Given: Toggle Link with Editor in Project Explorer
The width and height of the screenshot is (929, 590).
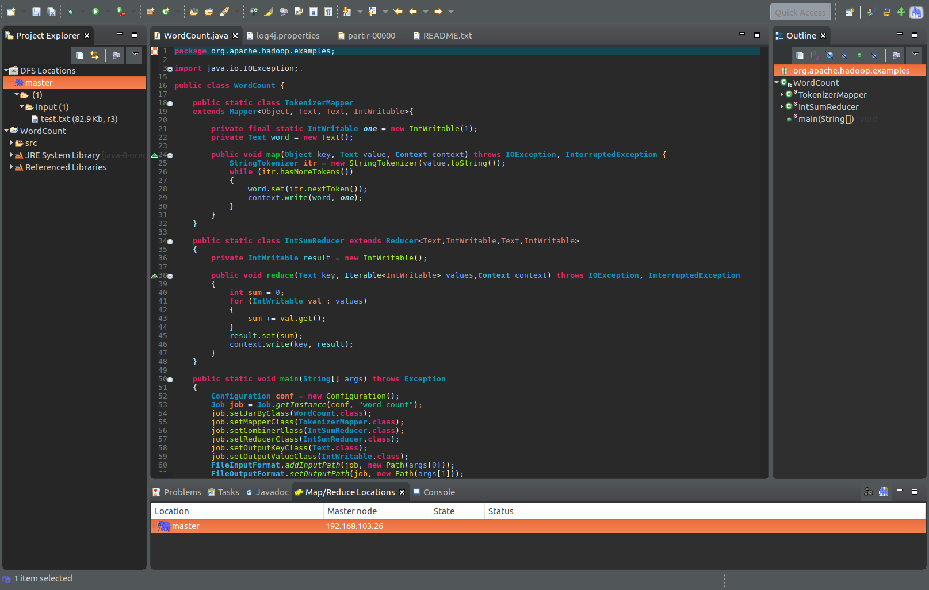Looking at the screenshot, I should [94, 55].
